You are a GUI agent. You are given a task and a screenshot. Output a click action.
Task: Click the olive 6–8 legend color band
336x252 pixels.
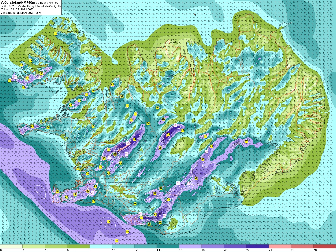tap(78, 246)
